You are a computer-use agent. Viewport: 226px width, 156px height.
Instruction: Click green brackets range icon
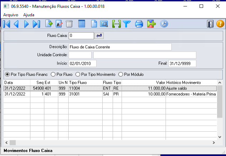(x=117, y=24)
